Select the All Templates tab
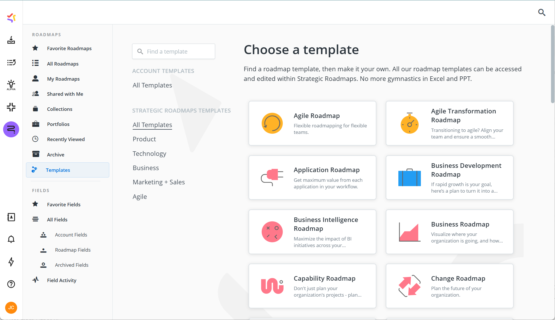This screenshot has width=555, height=320. point(152,125)
